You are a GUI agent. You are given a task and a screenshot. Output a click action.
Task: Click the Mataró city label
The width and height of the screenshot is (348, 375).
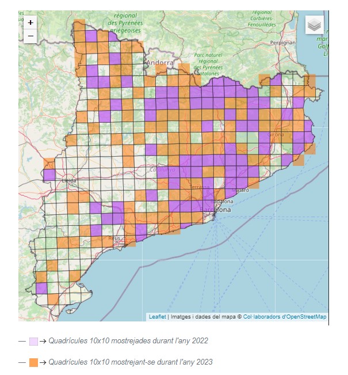tap(240, 190)
